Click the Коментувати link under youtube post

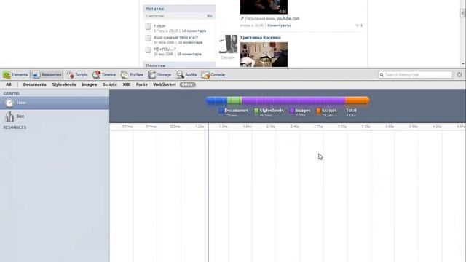[279, 25]
